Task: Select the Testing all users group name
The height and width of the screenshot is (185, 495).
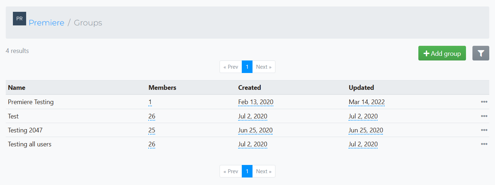Action: click(30, 144)
